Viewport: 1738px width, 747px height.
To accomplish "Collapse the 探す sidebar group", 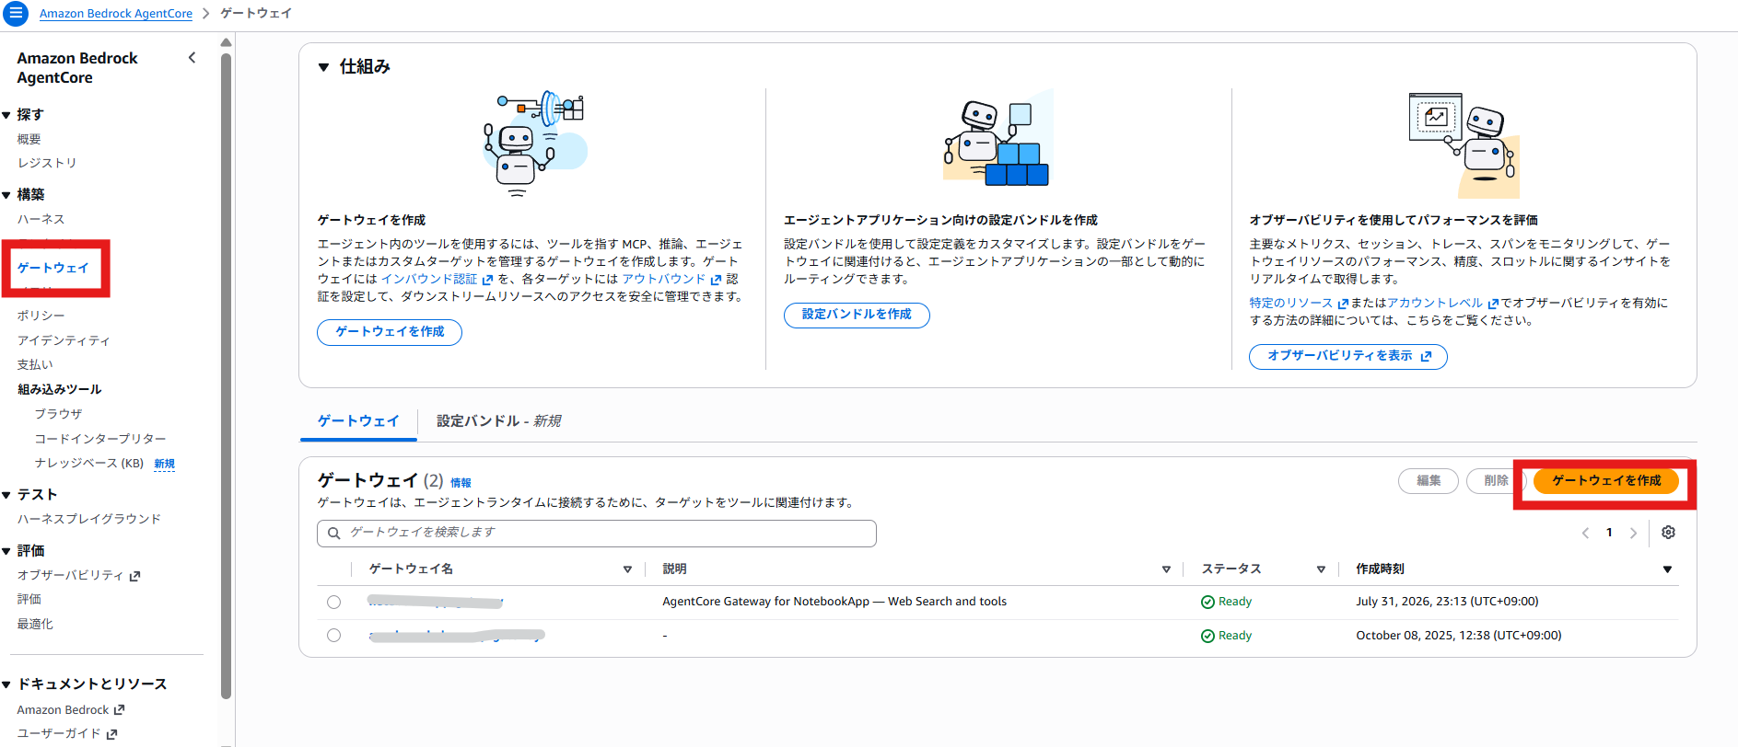I will 6,115.
